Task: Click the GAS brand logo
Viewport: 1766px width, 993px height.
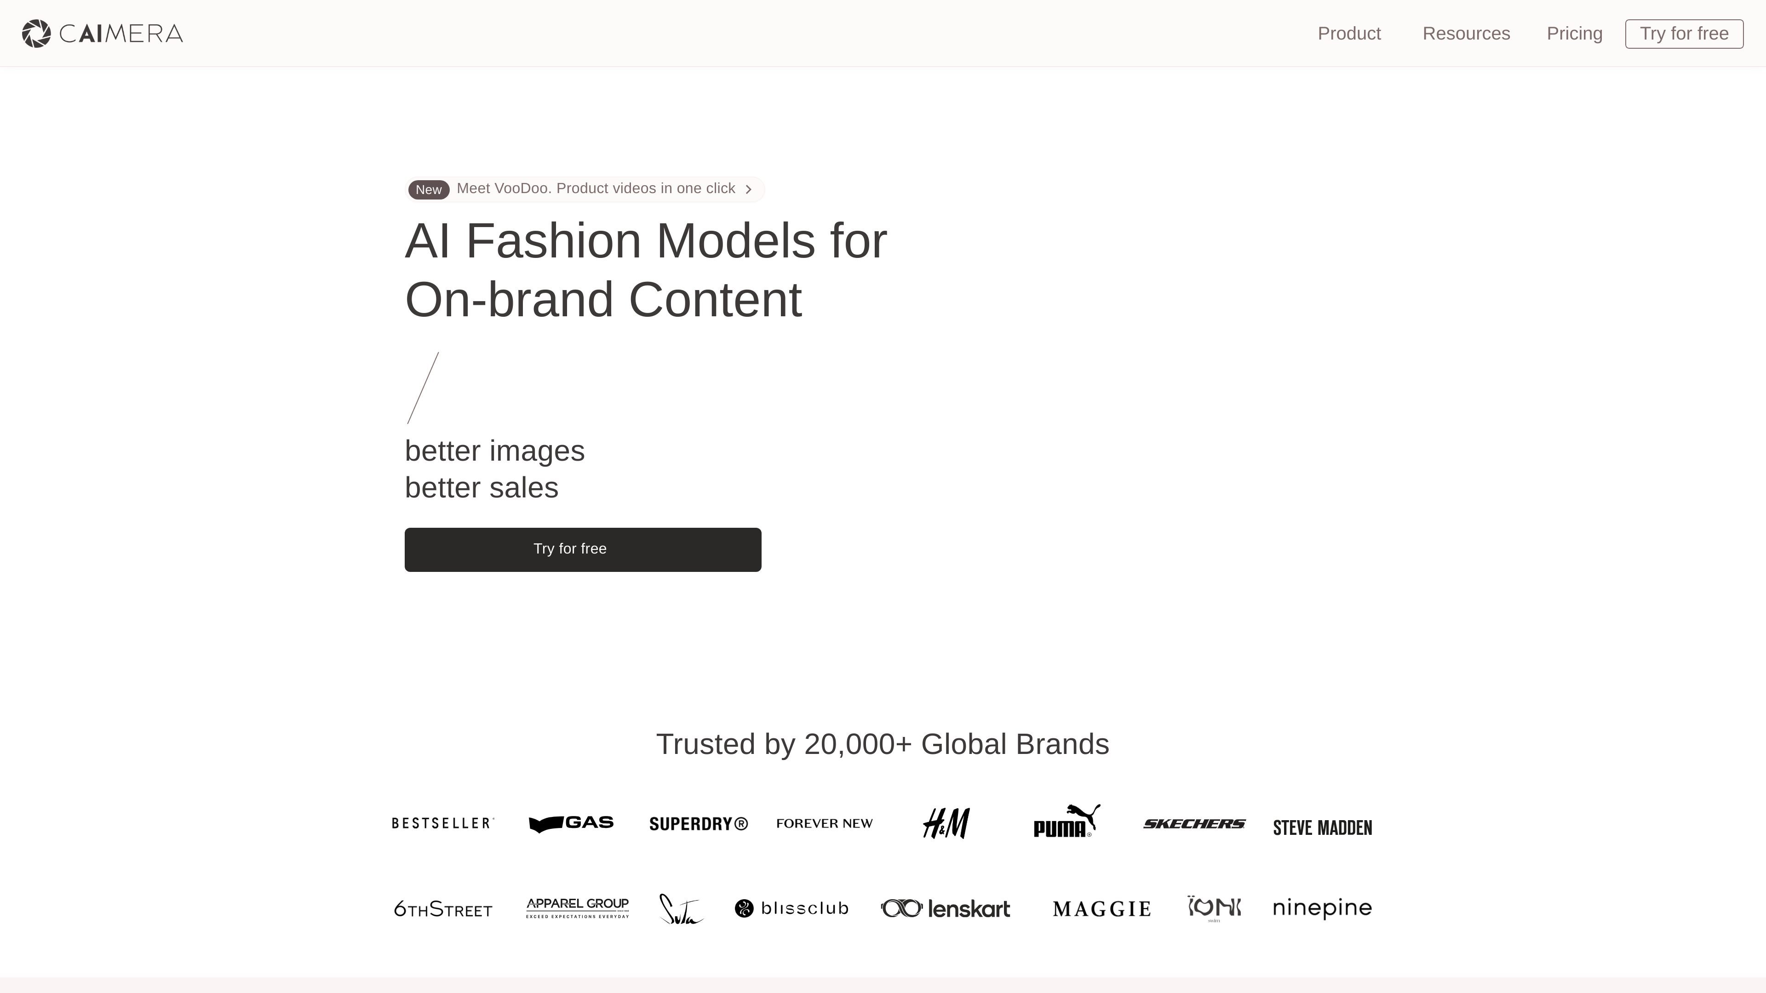Action: pos(571,823)
